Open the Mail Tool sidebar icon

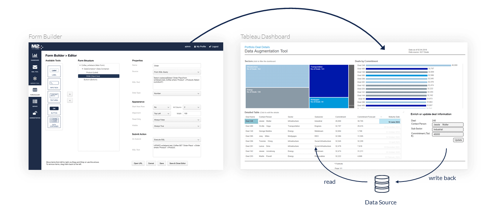click(35, 68)
